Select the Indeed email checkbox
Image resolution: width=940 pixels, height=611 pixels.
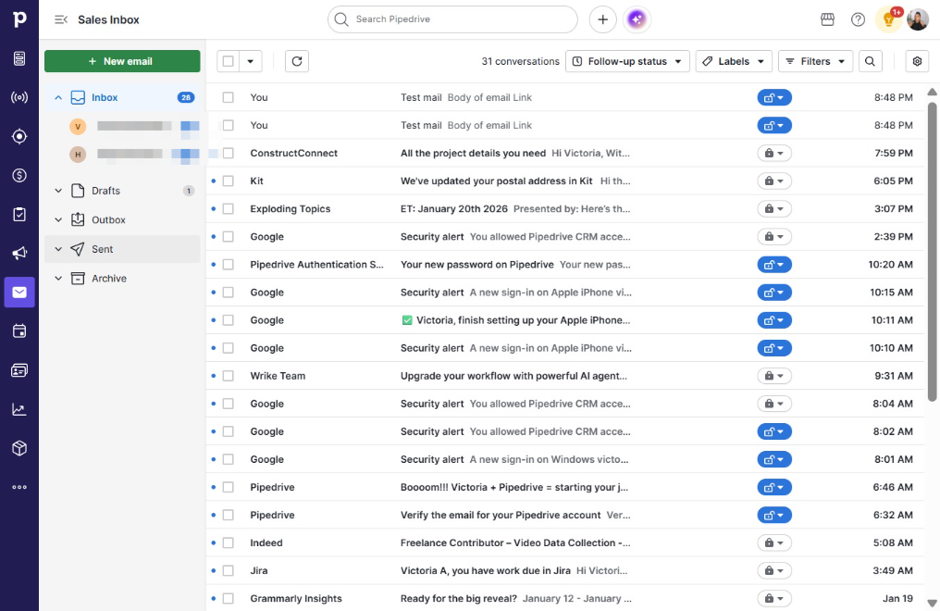pos(228,542)
